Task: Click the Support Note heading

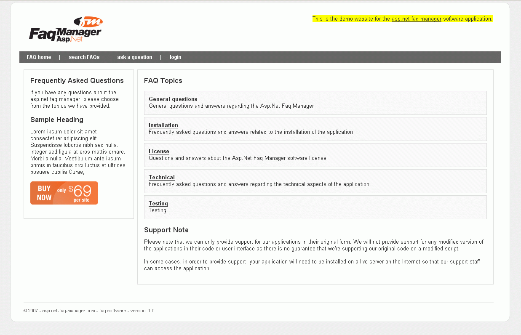Action: click(166, 230)
